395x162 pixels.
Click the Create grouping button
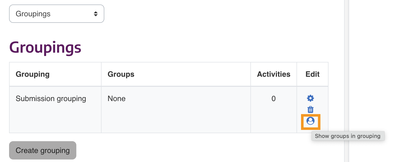[x=42, y=150]
